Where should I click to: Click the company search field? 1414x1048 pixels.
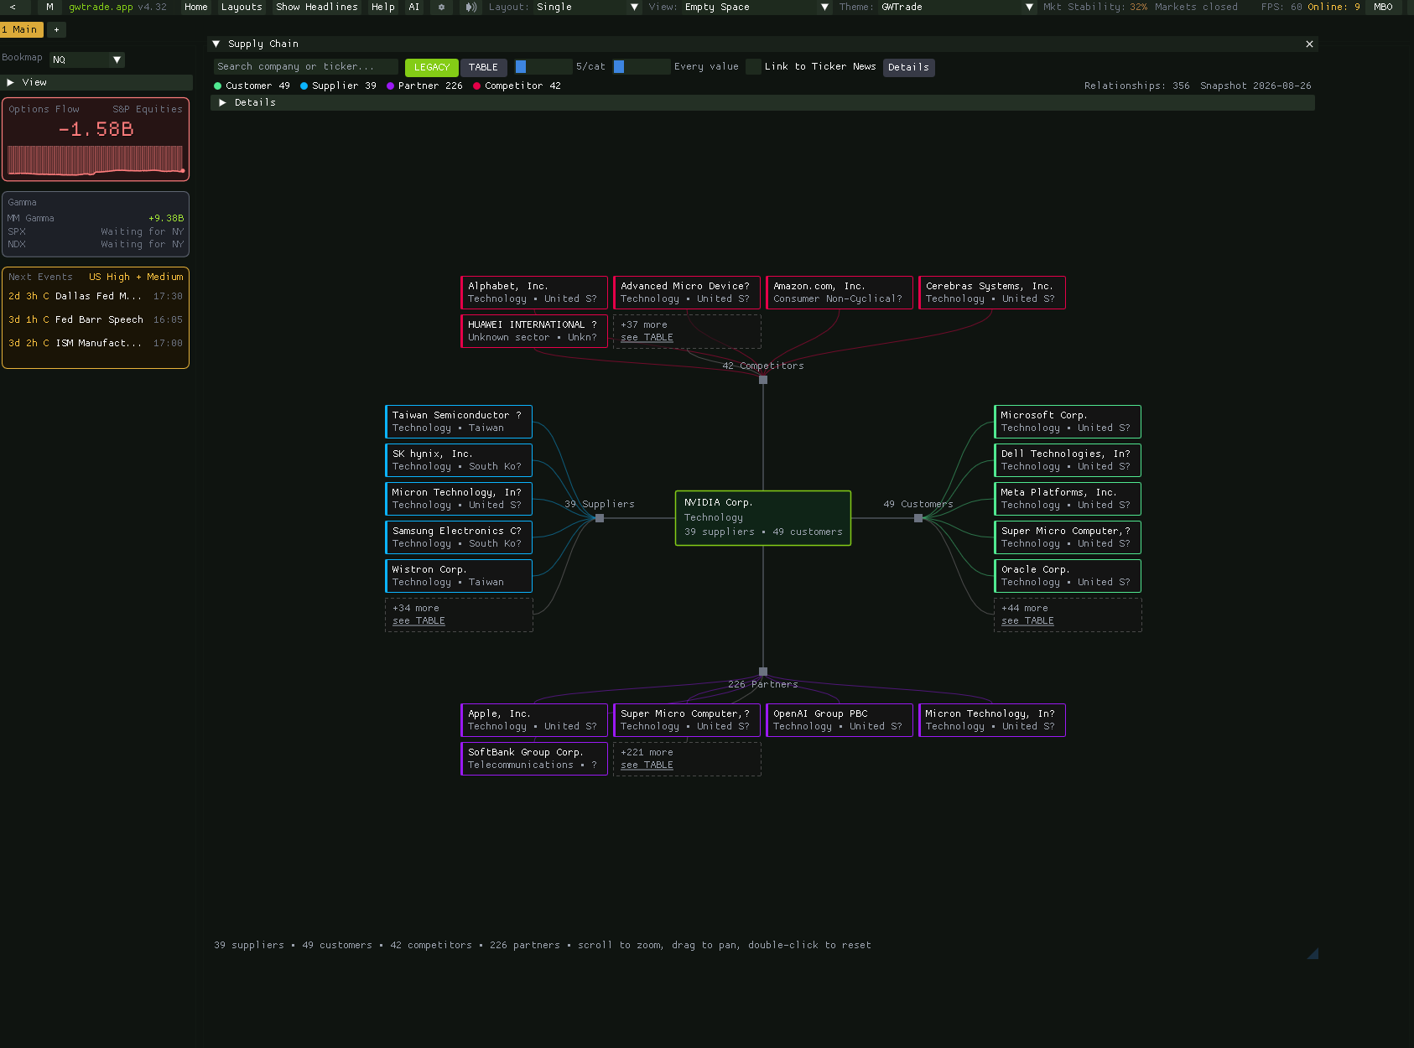click(x=306, y=67)
